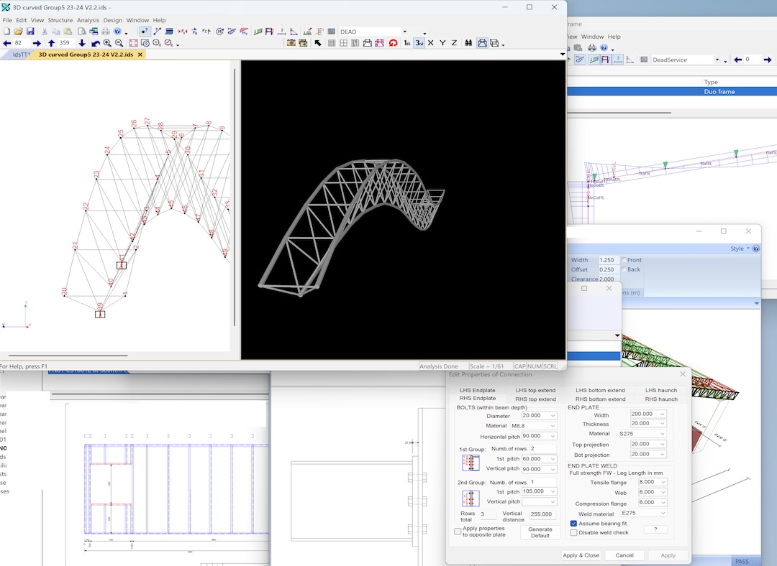Click the Zoom Out magnifier icon
Viewport: 777px width, 566px height.
[119, 43]
